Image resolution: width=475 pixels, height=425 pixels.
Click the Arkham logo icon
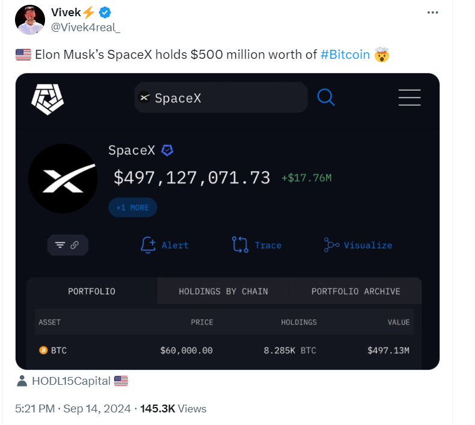pyautogui.click(x=47, y=98)
